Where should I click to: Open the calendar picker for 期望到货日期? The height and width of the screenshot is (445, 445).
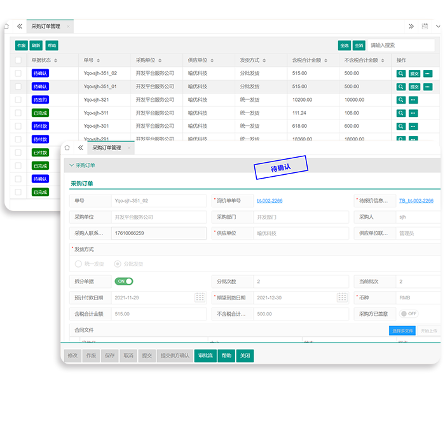coord(342,298)
